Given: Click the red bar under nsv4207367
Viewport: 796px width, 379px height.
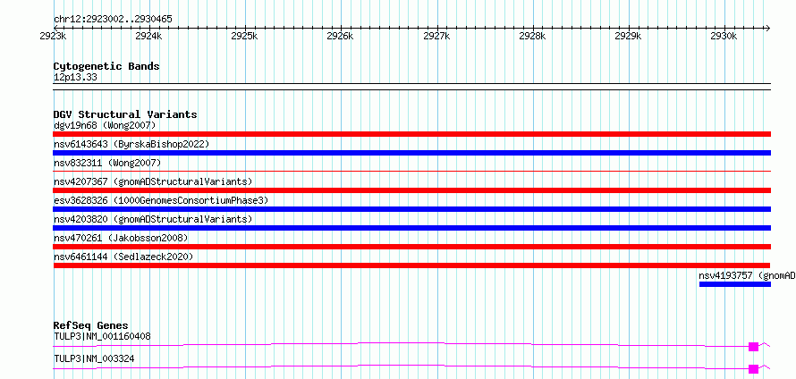Looking at the screenshot, I should 411,190.
